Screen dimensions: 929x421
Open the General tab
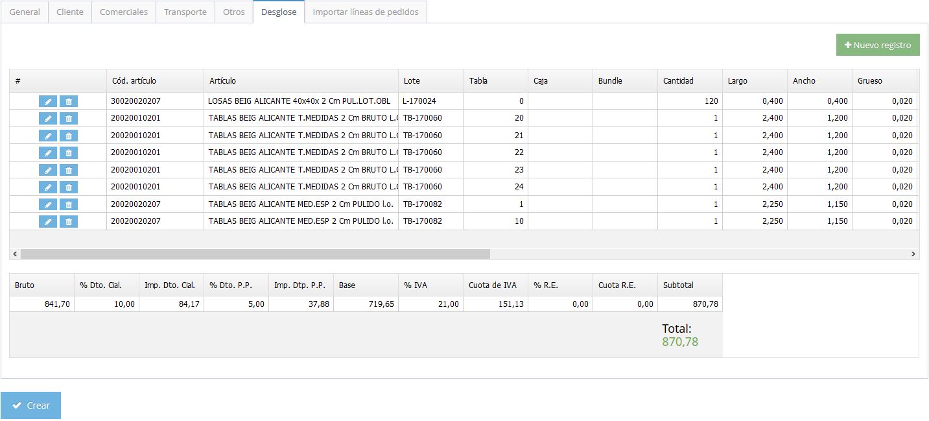(25, 12)
